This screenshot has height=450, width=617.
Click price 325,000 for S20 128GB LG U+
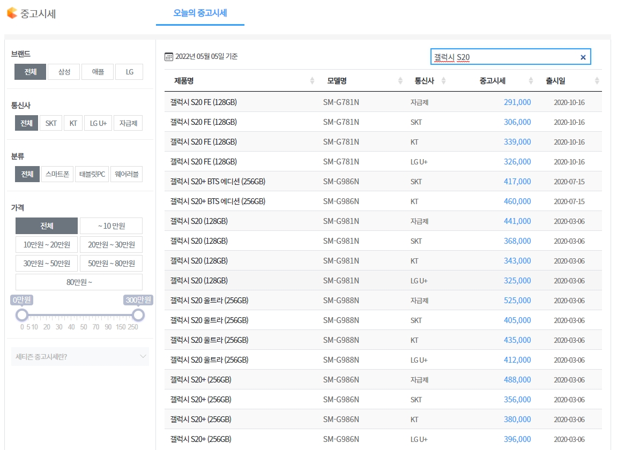click(517, 281)
